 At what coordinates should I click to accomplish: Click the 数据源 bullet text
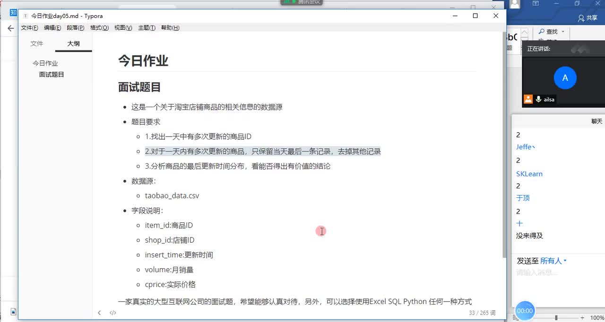[x=144, y=181]
